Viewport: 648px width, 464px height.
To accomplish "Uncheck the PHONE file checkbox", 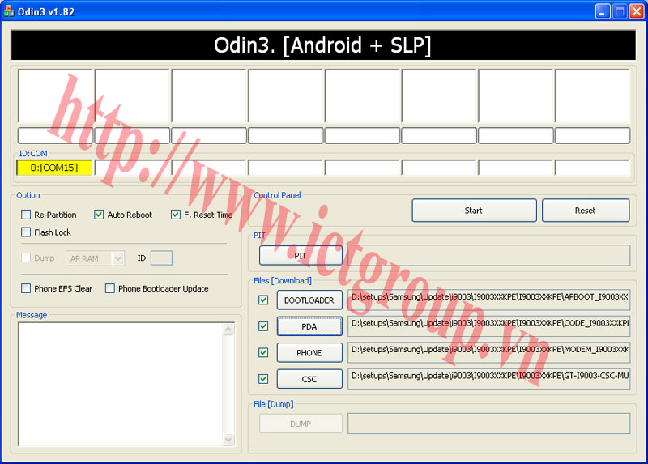I will point(263,352).
